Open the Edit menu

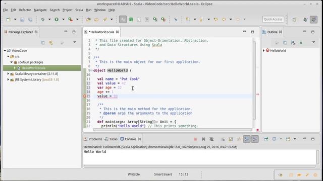click(x=14, y=10)
